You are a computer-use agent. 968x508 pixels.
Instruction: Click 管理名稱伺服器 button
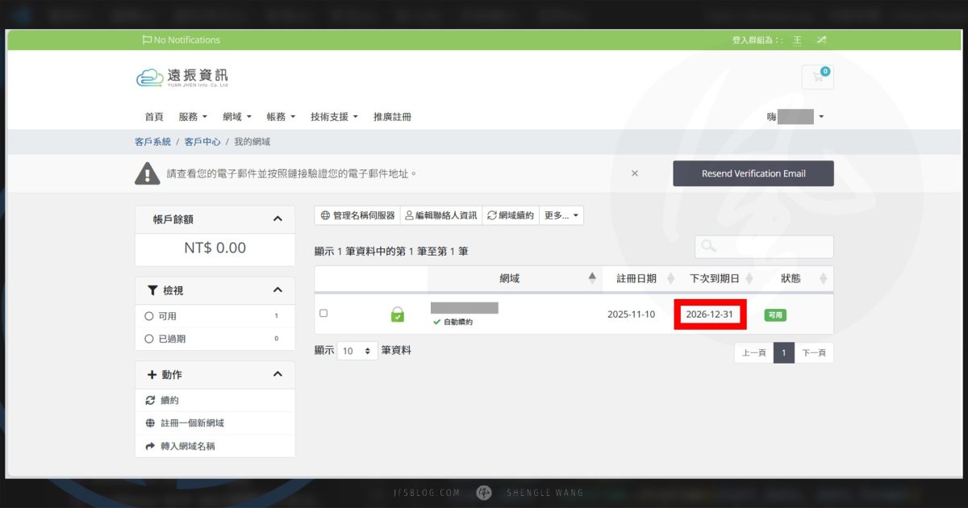[357, 215]
